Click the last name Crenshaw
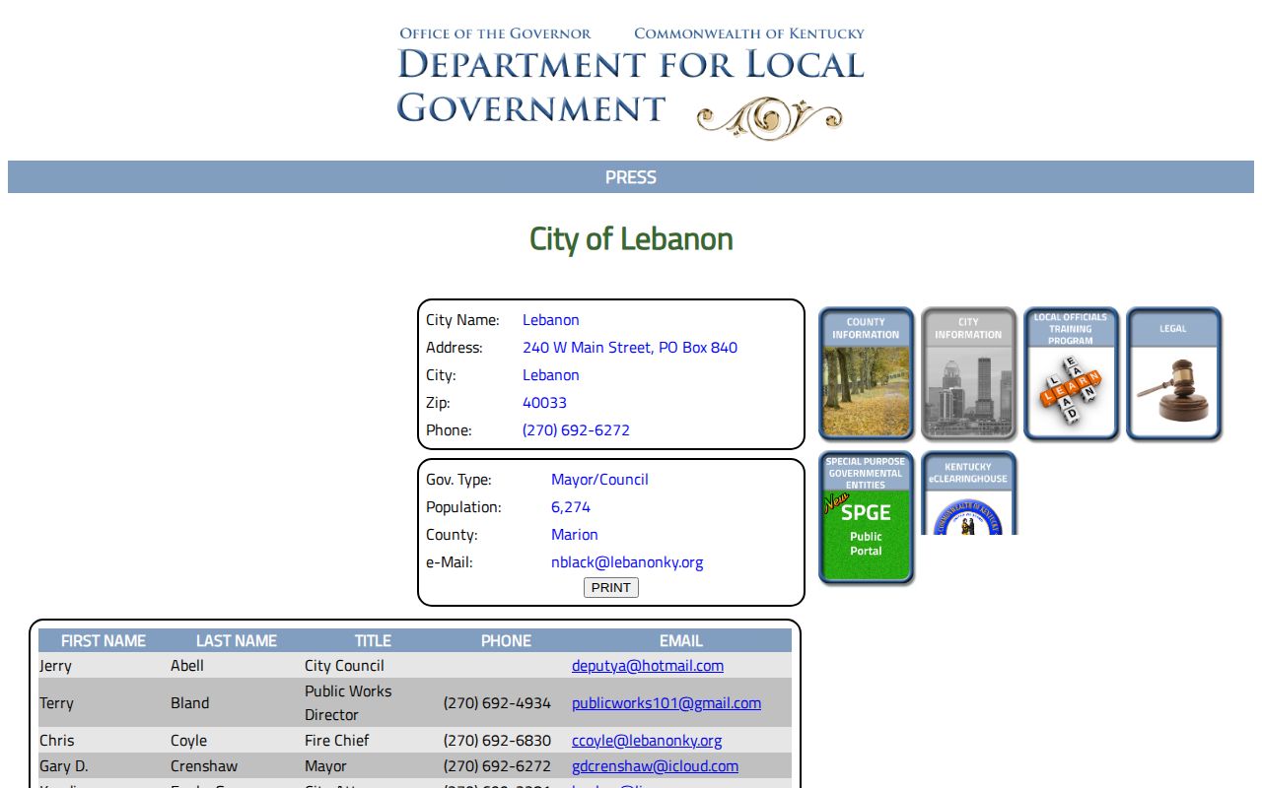 (x=204, y=766)
